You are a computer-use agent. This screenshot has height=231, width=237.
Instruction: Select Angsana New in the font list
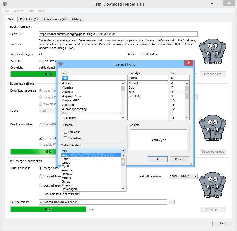pyautogui.click(x=91, y=96)
